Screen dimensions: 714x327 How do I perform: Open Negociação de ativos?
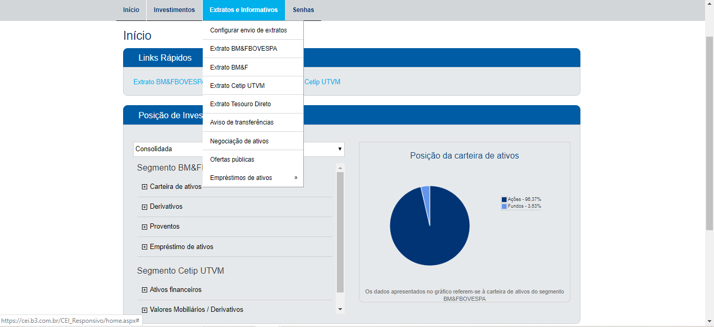click(253, 141)
